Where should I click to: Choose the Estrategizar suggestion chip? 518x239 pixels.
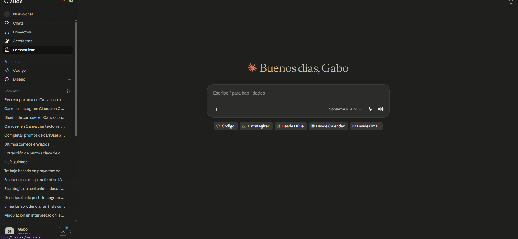click(256, 126)
